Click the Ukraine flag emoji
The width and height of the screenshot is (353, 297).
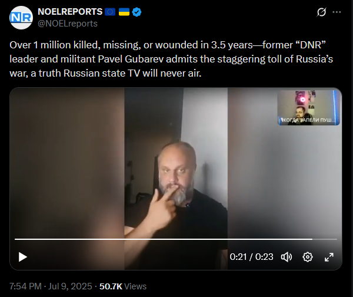(x=124, y=12)
